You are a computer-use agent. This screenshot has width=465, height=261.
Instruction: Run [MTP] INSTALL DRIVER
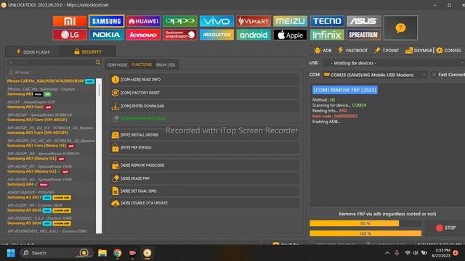tap(204, 135)
